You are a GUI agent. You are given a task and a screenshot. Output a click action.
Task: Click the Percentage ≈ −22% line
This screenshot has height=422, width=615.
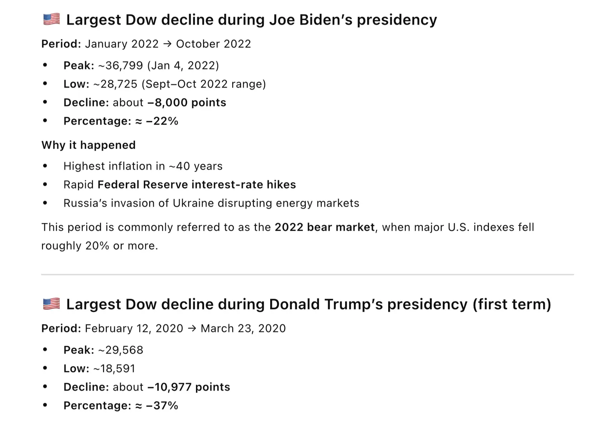(121, 121)
